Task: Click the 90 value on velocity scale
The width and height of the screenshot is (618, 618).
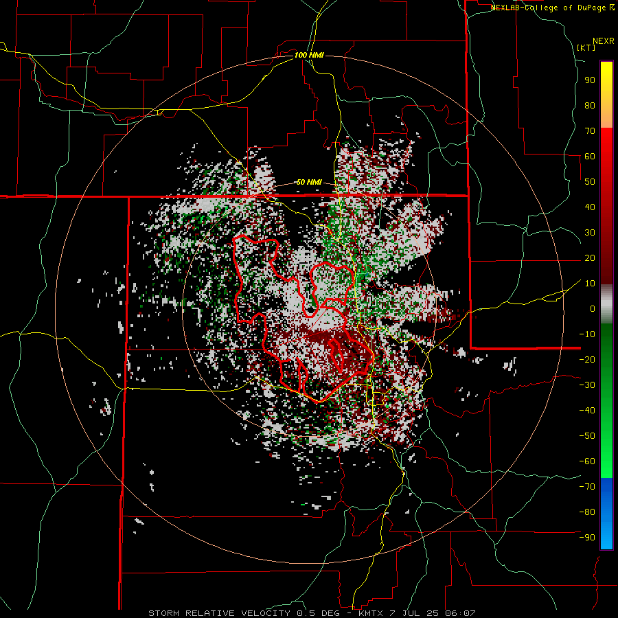Action: pos(590,80)
